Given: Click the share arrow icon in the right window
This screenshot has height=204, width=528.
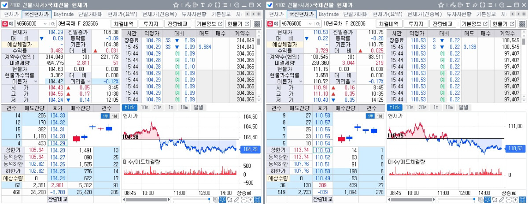Looking at the screenshot, I should tap(474, 5).
